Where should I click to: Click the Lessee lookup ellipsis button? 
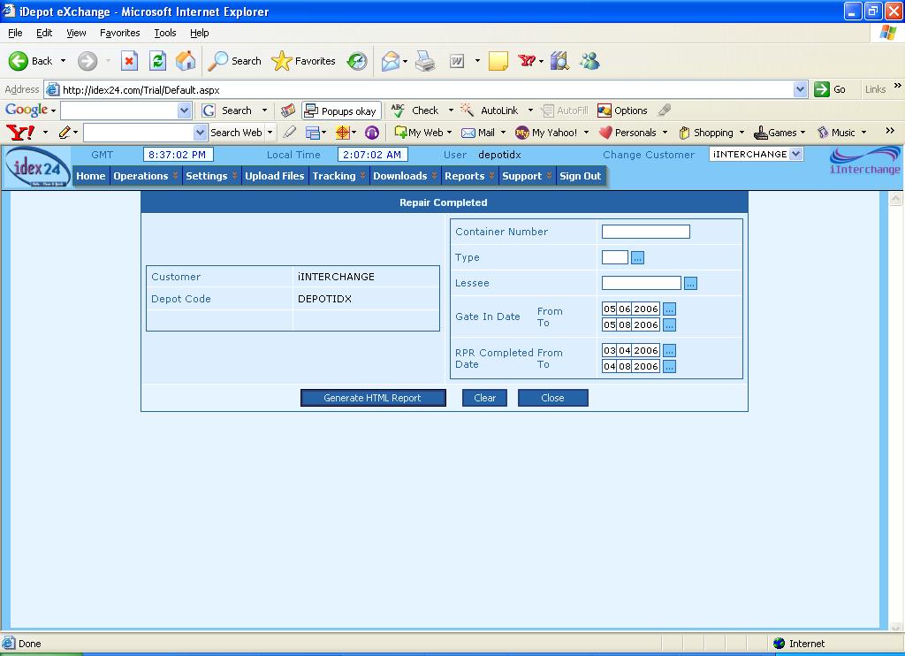coord(691,284)
